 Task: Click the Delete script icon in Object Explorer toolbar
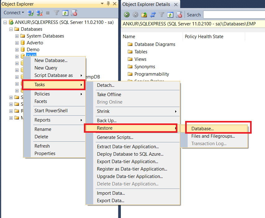pos(74,13)
